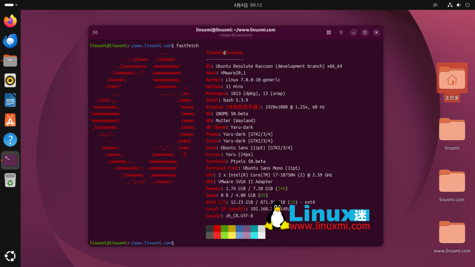Click the red swatch in the fastfetch palette

217,229
